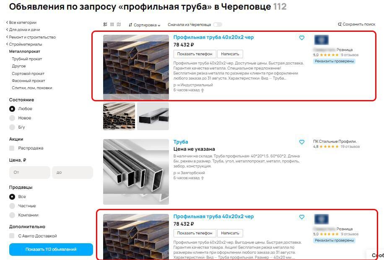Screen dimensions: 384x260
Task: Click the price От input field
Action: (30, 172)
